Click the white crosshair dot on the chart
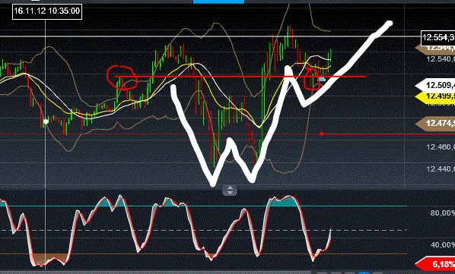Image resolution: width=455 pixels, height=274 pixels. tap(46, 121)
